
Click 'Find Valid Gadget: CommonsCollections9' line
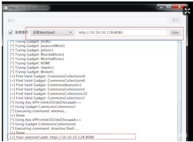[x=48, y=76]
